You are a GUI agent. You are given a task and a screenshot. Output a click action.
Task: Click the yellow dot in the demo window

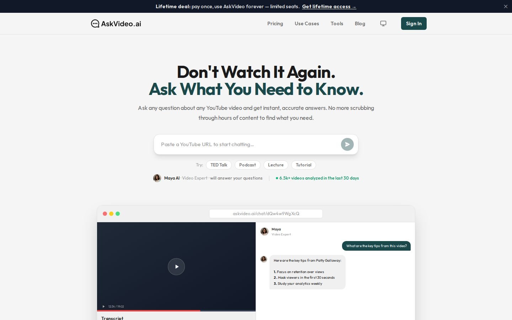[111, 214]
